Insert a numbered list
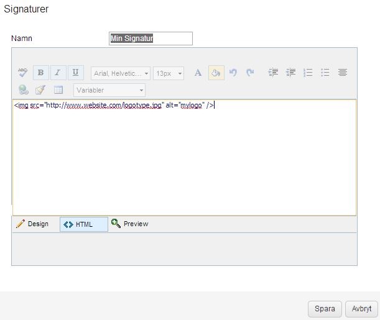380x320 pixels. point(308,73)
